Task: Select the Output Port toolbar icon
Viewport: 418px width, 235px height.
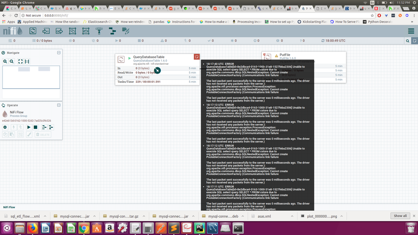Action: 59,31
